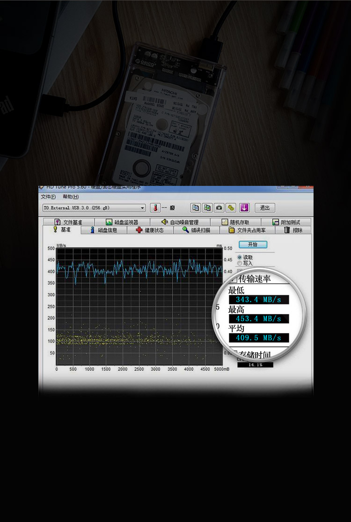Image resolution: width=351 pixels, height=522 pixels.
Task: Open the 文件(F) menu
Action: (x=48, y=197)
